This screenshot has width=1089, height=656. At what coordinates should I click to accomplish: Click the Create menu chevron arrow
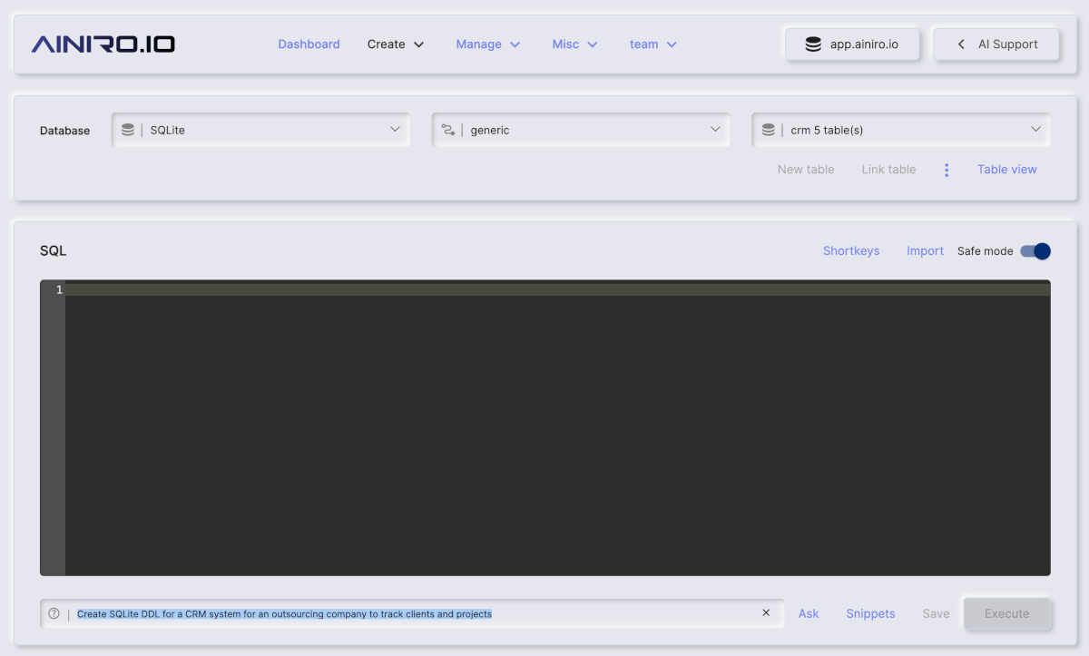418,44
